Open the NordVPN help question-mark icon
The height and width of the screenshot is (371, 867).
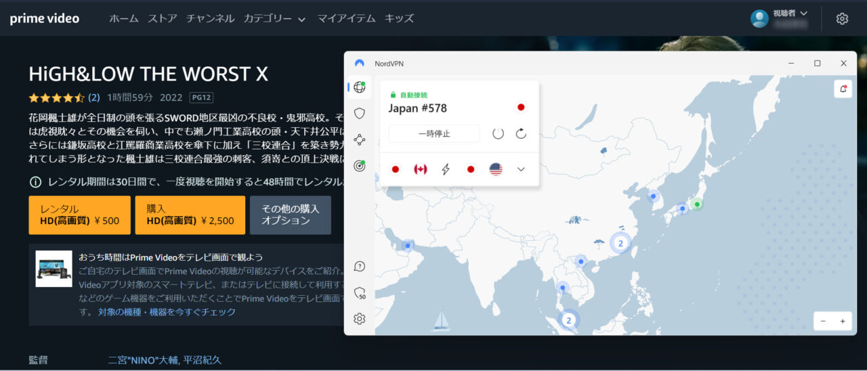coord(360,267)
